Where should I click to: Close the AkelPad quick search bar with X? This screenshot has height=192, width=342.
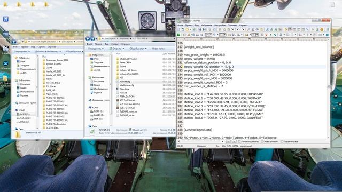point(179,141)
